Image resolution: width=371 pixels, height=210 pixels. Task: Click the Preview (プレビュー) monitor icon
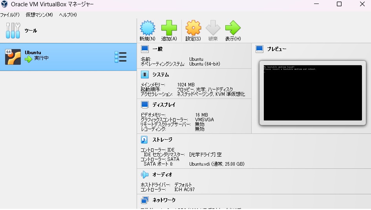click(x=260, y=49)
